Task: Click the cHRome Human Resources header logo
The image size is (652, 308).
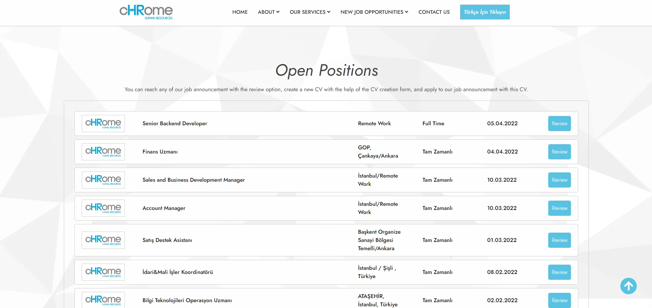Action: pyautogui.click(x=146, y=12)
